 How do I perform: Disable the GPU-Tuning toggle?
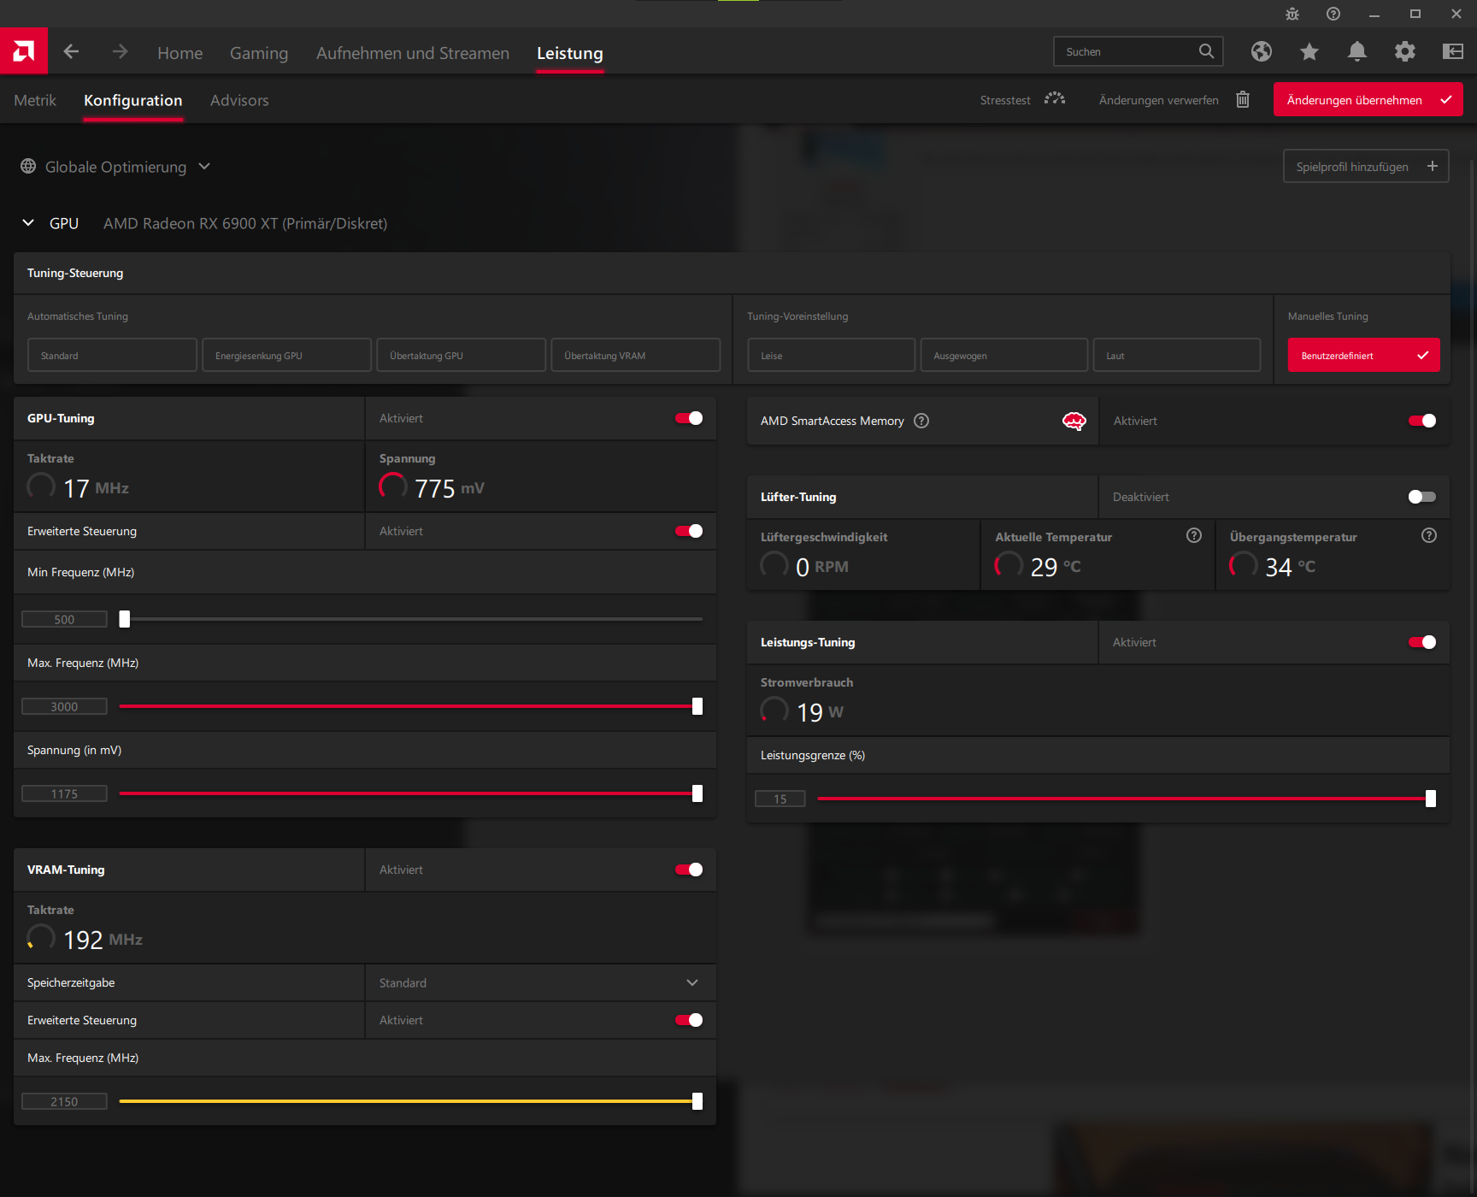tap(689, 419)
